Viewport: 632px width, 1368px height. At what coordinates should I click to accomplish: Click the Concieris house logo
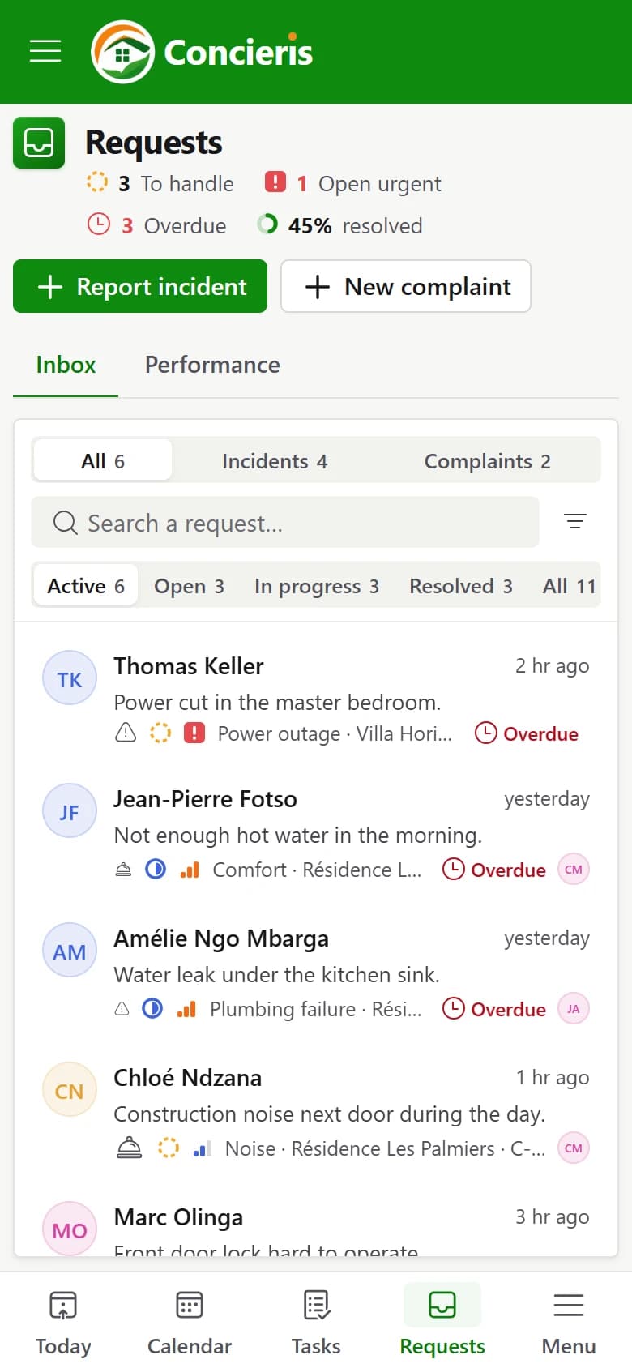click(122, 52)
